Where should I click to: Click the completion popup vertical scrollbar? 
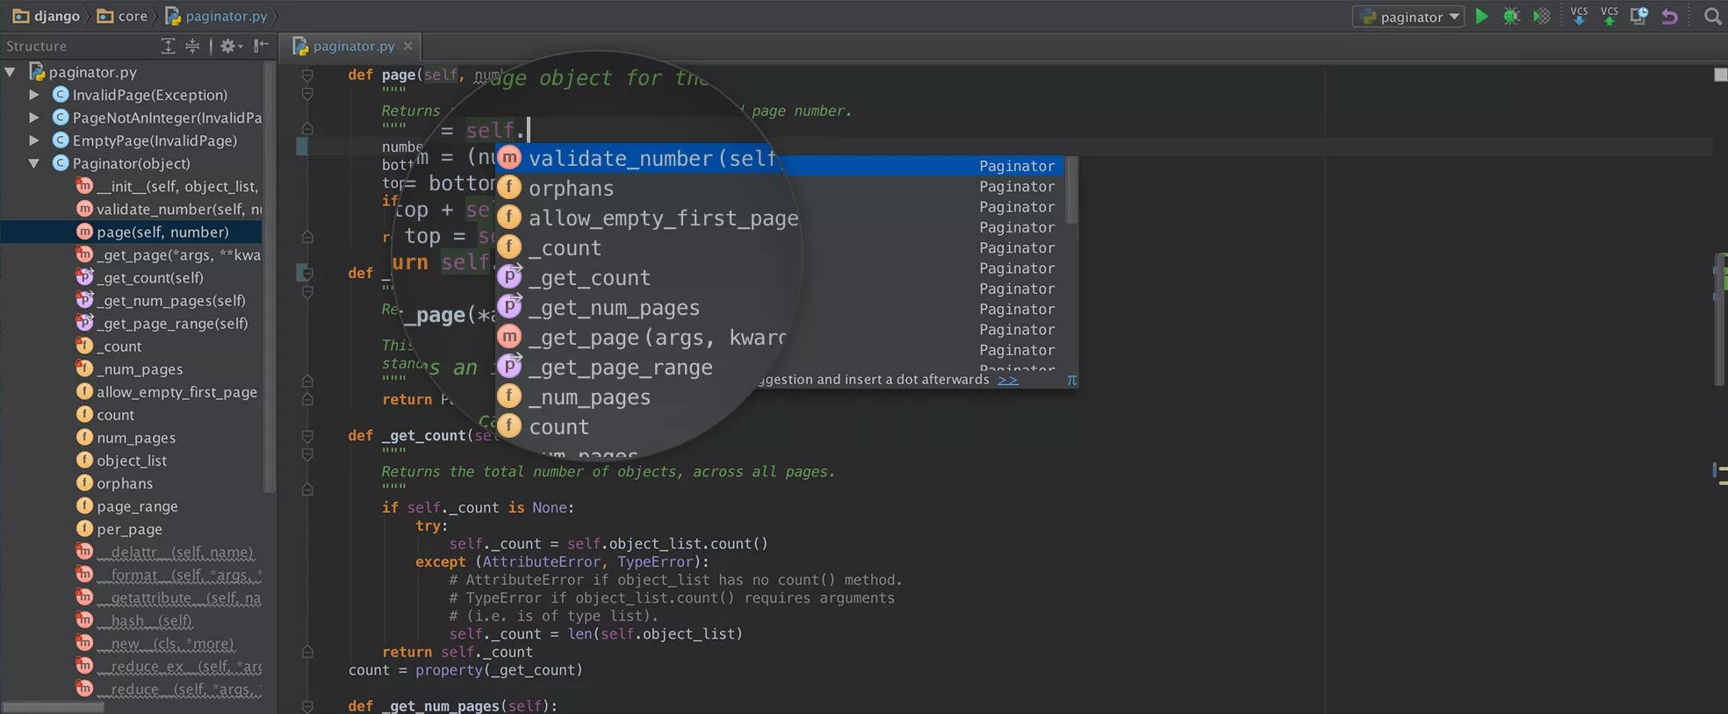(x=1071, y=189)
